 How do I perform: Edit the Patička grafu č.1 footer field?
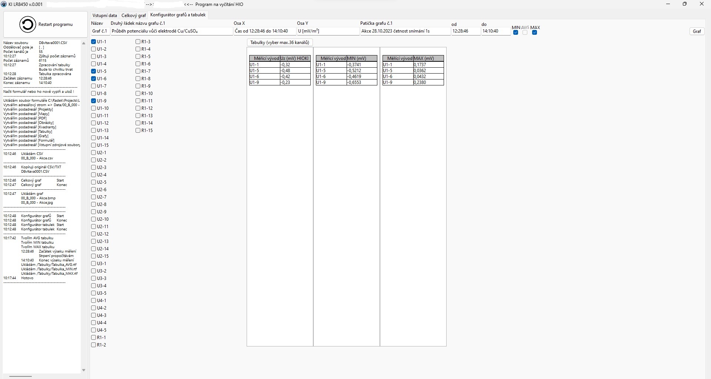405,31
